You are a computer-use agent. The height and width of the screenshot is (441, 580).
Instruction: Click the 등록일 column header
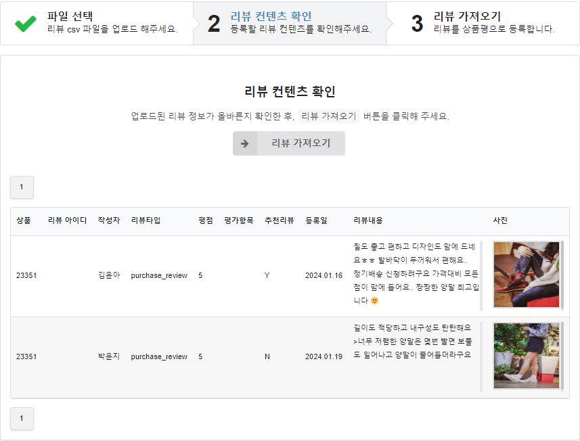click(x=316, y=220)
